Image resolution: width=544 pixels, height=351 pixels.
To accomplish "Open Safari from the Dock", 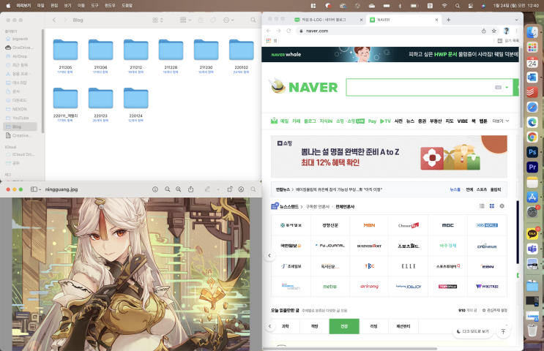I will click(x=532, y=107).
